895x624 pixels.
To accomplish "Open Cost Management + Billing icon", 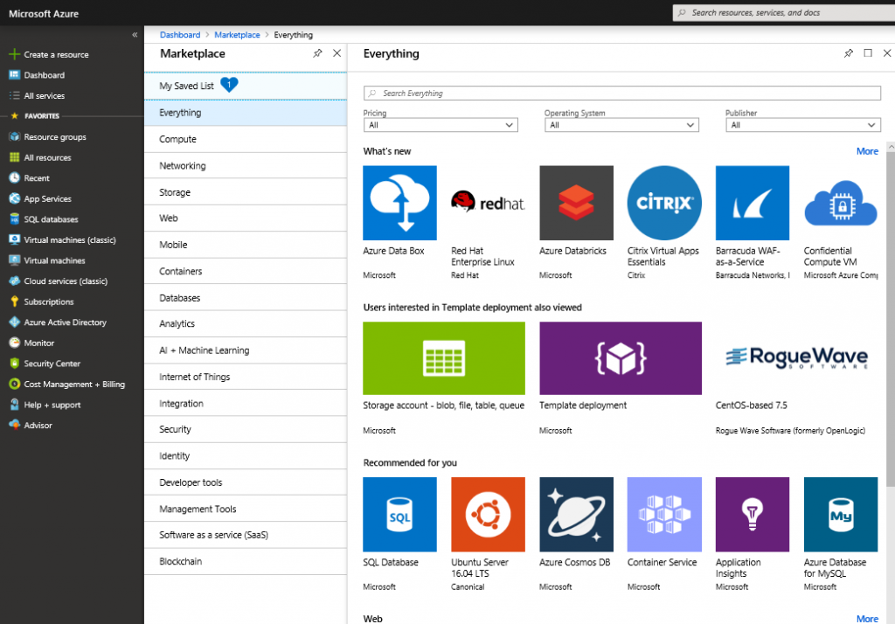I will 14,384.
